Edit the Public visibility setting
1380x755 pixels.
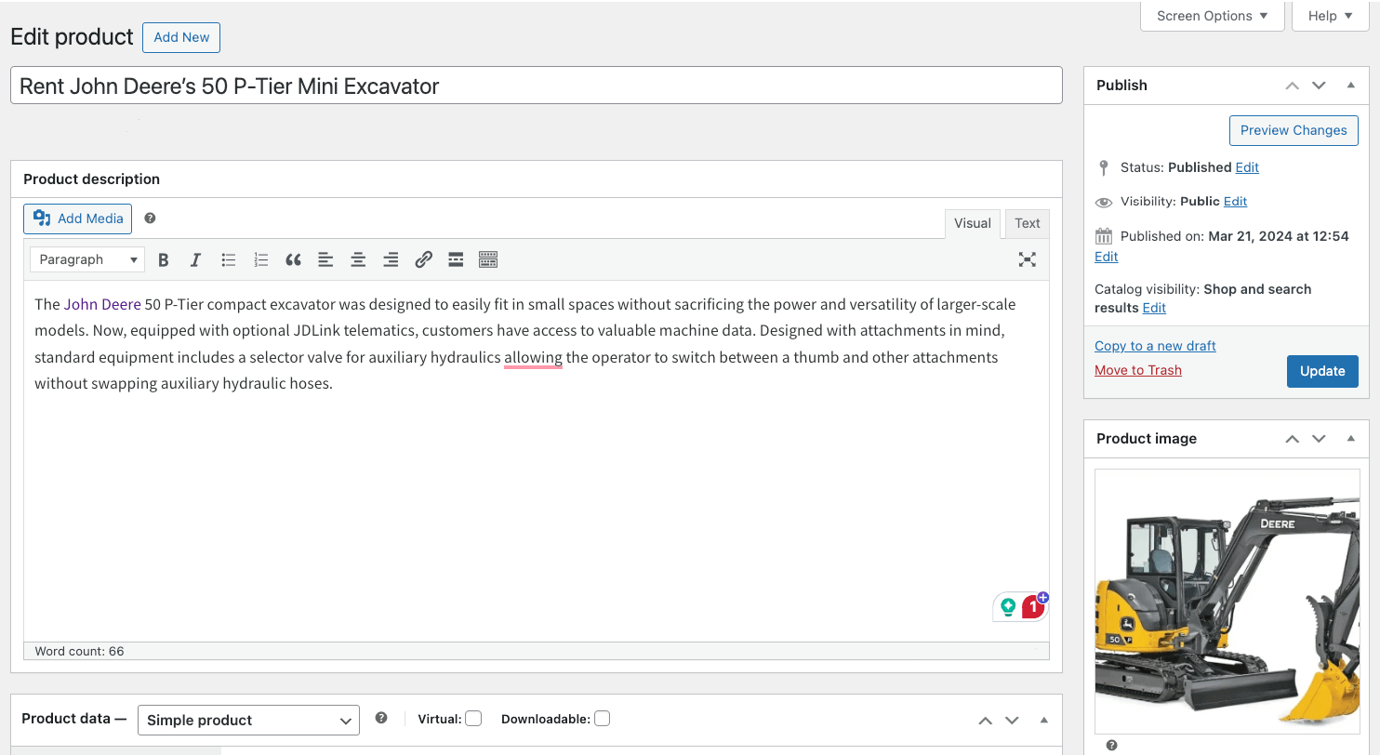click(1235, 201)
